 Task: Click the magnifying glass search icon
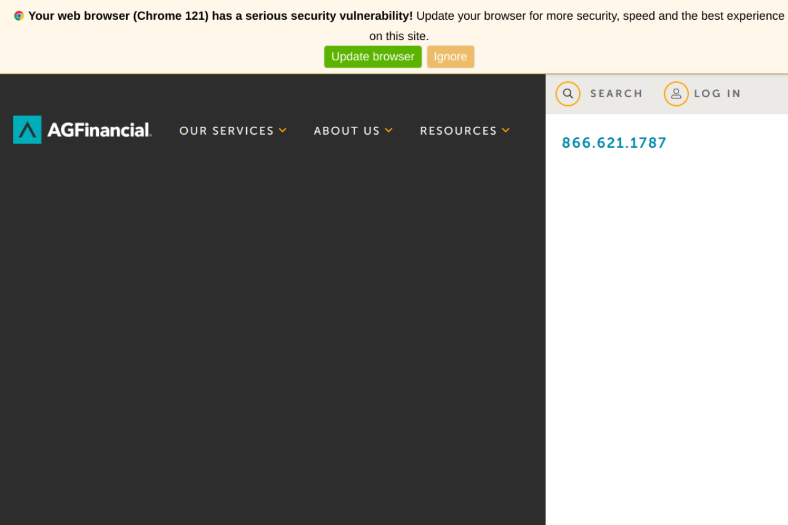(x=568, y=94)
